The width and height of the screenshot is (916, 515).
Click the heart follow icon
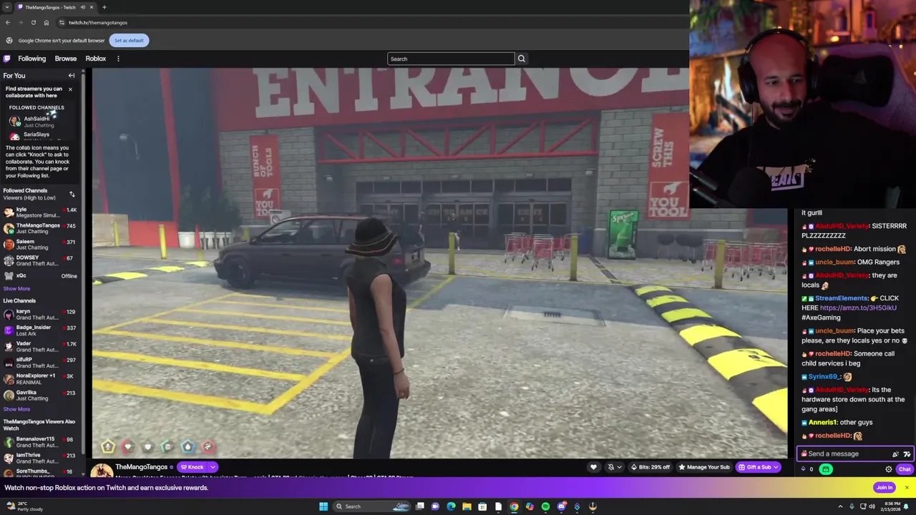tap(593, 467)
